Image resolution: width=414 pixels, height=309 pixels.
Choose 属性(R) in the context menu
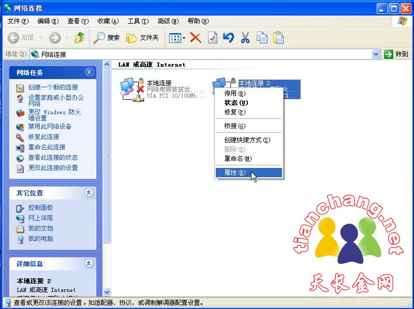[249, 173]
